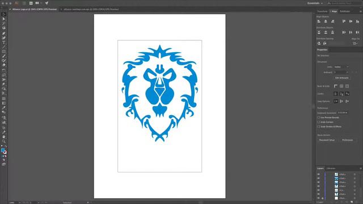Switch to the second document tab

pos(91,9)
